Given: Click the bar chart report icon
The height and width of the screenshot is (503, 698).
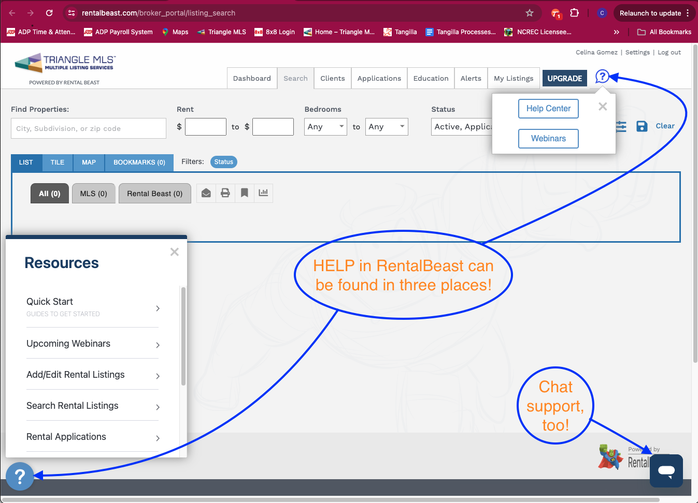Looking at the screenshot, I should click(x=263, y=193).
